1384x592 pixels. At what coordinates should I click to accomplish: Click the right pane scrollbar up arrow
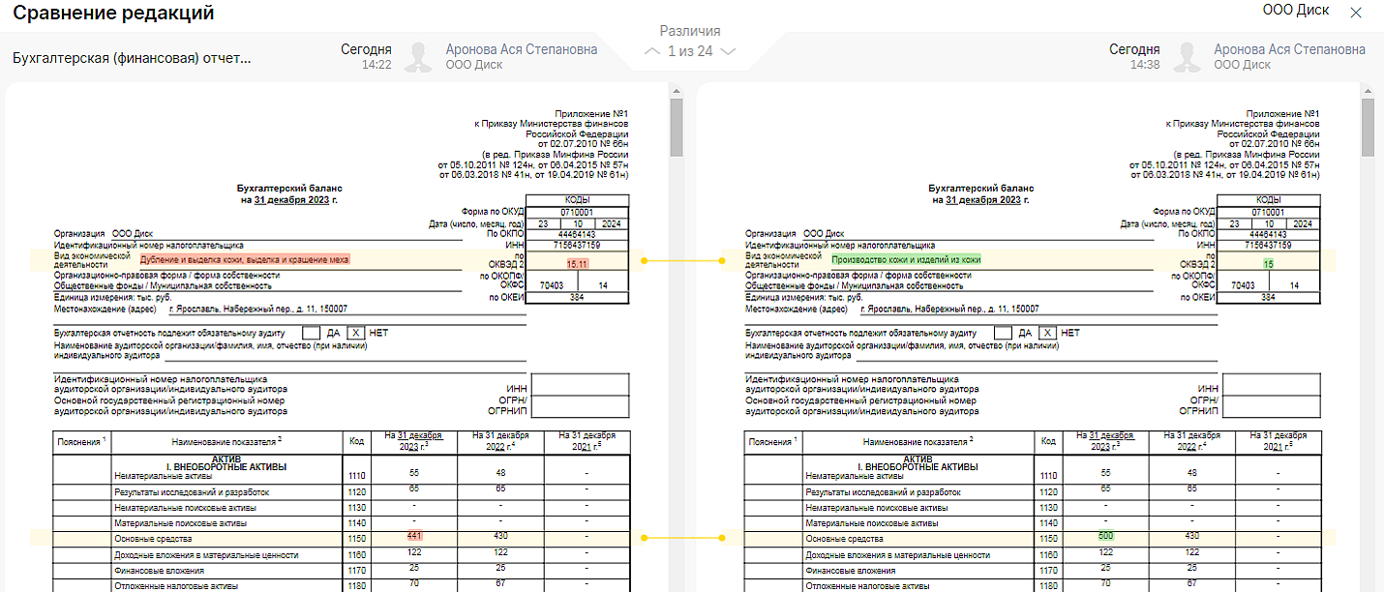(x=1368, y=91)
